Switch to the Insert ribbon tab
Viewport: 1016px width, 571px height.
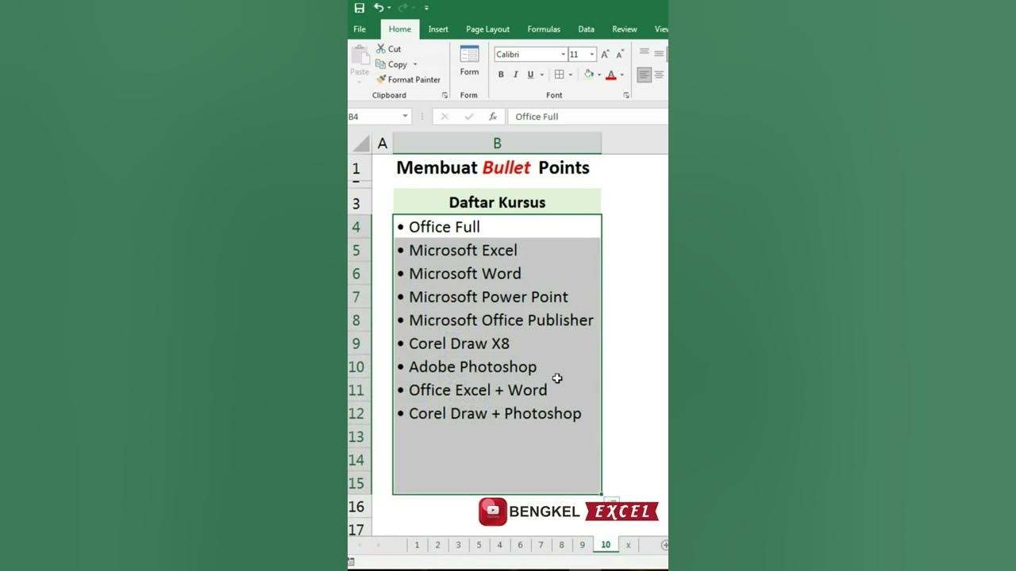click(438, 29)
